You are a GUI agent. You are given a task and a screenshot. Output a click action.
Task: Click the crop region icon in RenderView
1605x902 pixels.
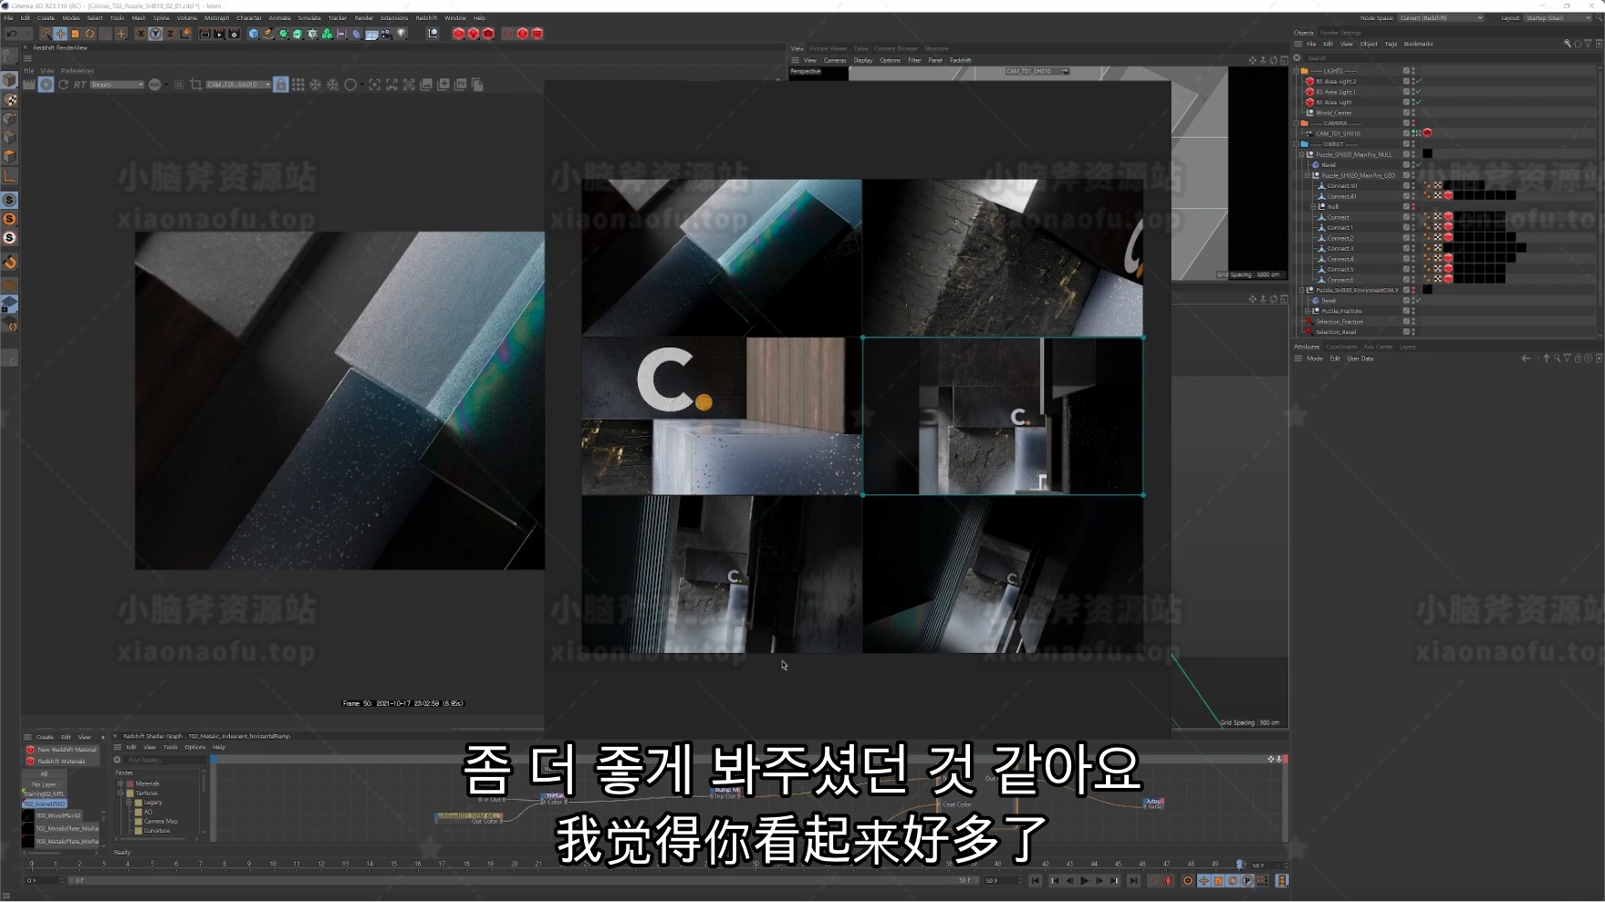click(x=196, y=85)
